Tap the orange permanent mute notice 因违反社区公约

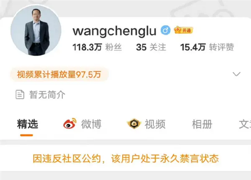coord(125,159)
